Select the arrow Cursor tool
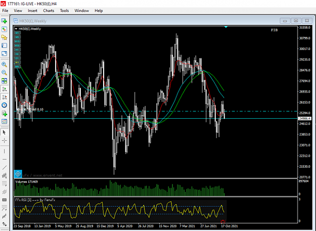This screenshot has width=316, height=231. click(x=4, y=132)
